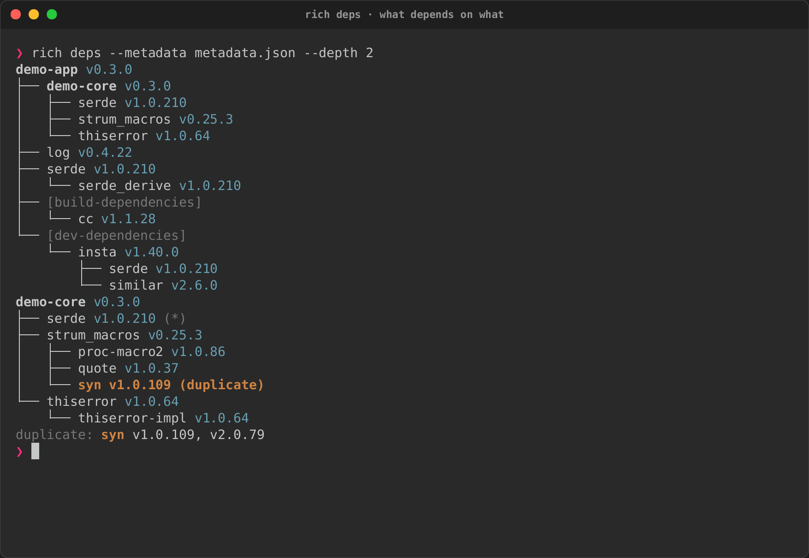Click the orange 'syn v1.0.109 (duplicate)' row
Viewport: 809px width, 558px height.
pyautogui.click(x=171, y=385)
